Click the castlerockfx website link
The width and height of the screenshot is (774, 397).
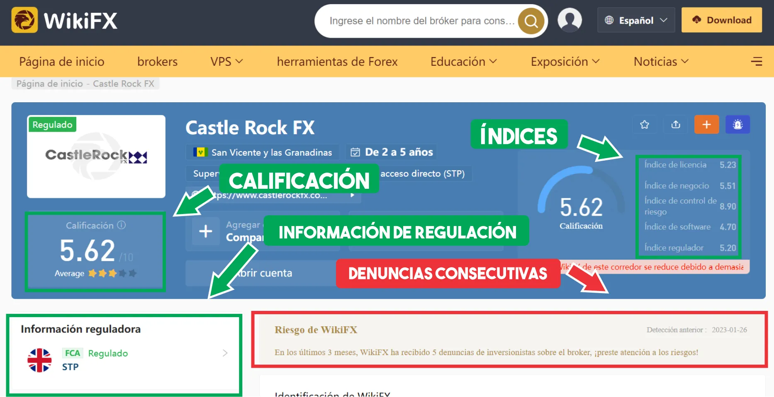click(274, 195)
